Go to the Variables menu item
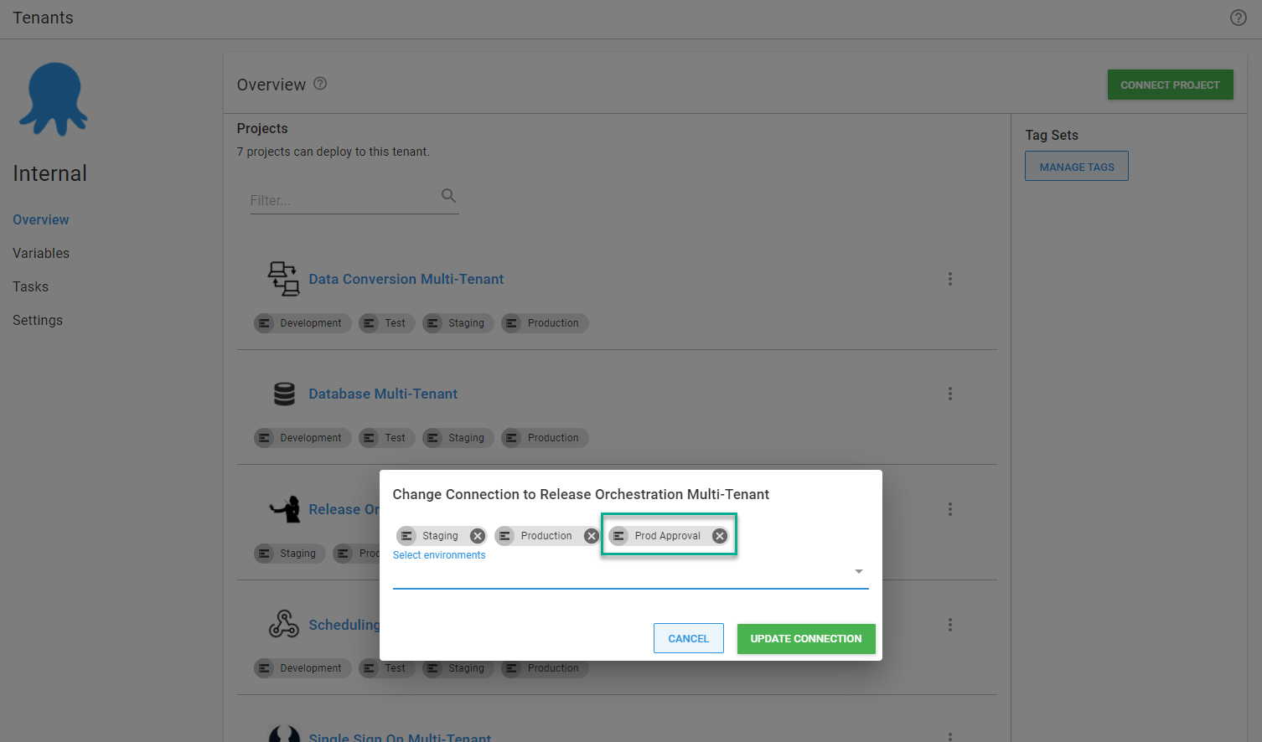1262x742 pixels. [41, 253]
